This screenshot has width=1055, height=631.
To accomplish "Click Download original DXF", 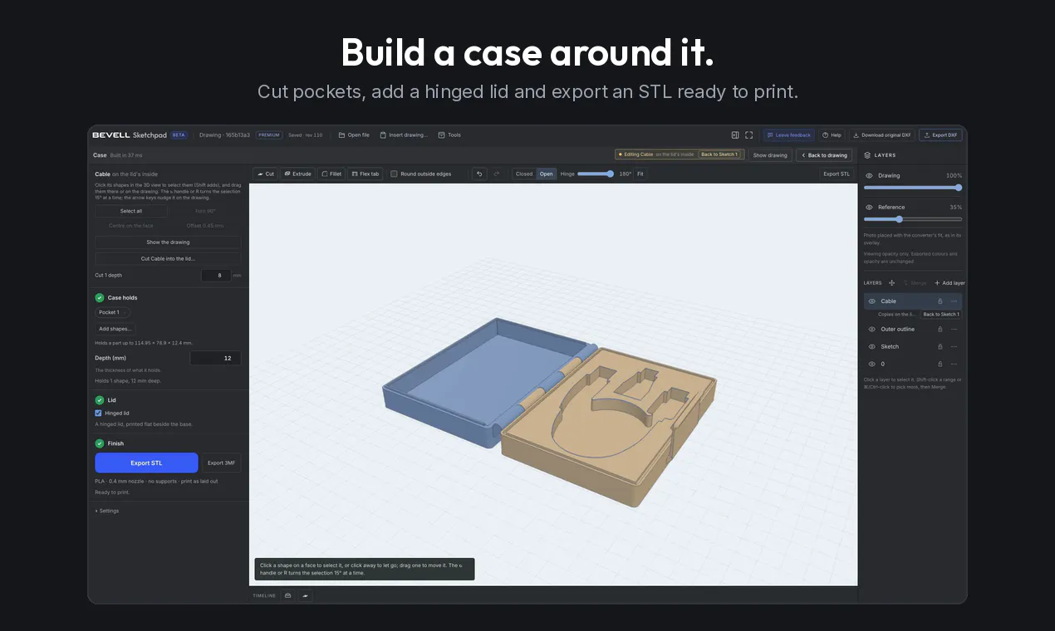I will [881, 135].
